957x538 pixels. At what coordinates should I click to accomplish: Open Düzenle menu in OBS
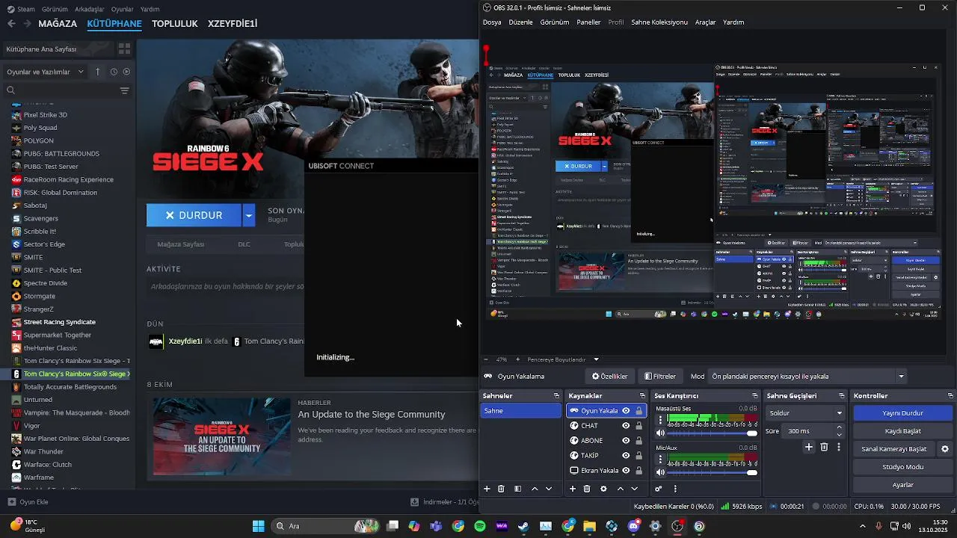pyautogui.click(x=520, y=22)
